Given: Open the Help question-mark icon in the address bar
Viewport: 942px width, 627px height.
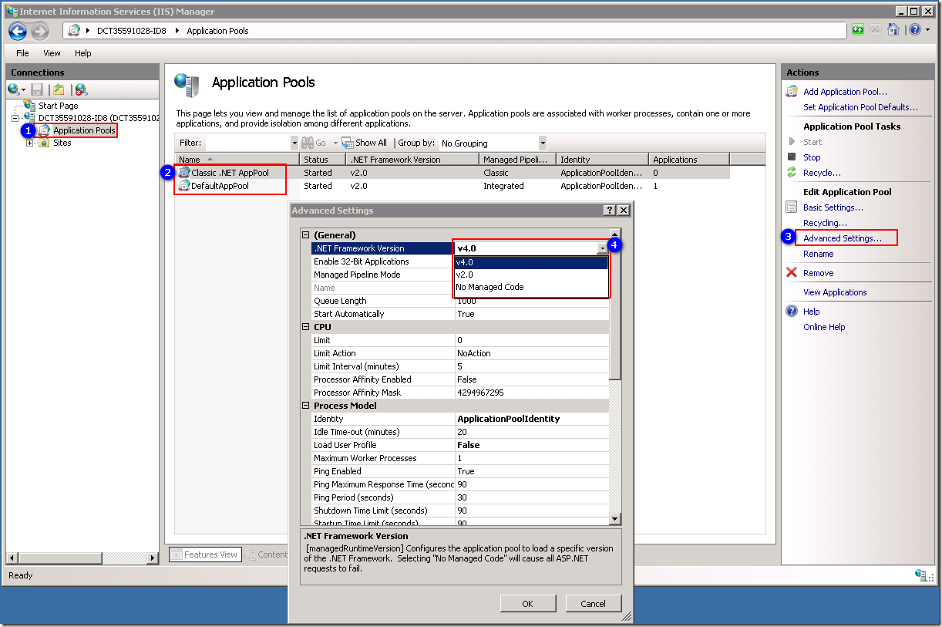Looking at the screenshot, I should (914, 30).
